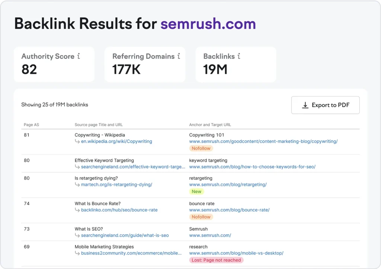Click the Export to PDF button

[325, 105]
